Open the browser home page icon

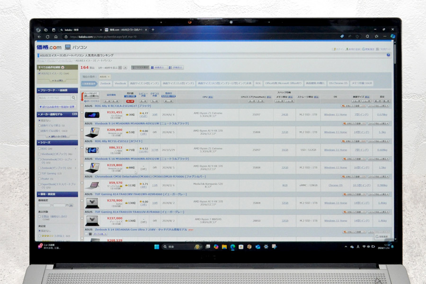pyautogui.click(x=56, y=37)
